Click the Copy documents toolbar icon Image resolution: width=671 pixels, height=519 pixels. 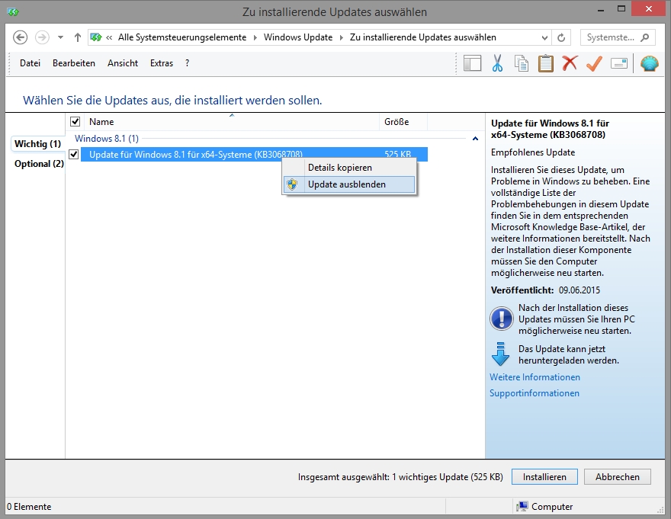[522, 63]
